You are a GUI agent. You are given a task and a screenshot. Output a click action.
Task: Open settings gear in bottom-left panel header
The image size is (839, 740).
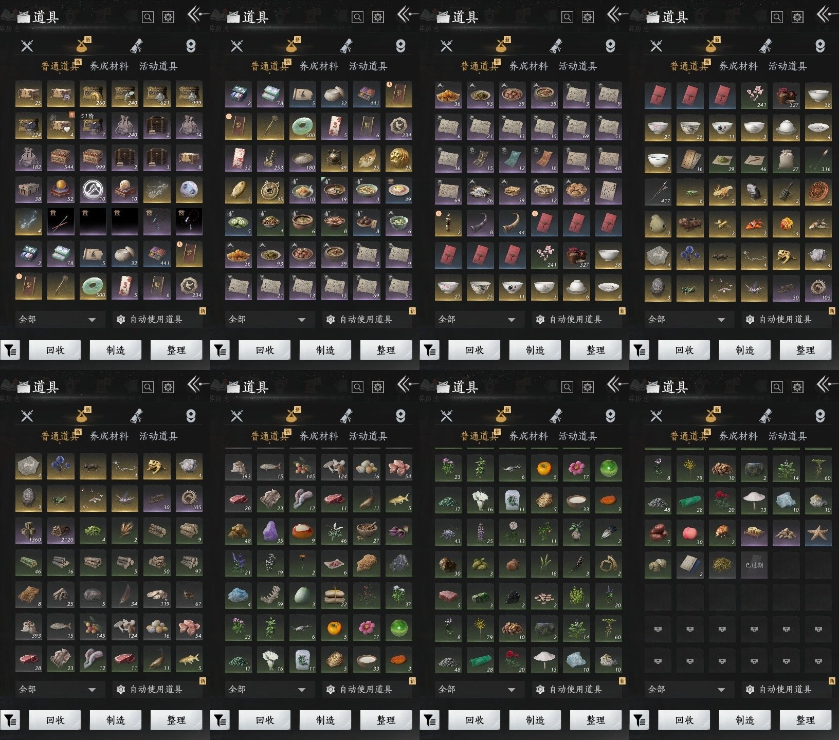tap(168, 387)
